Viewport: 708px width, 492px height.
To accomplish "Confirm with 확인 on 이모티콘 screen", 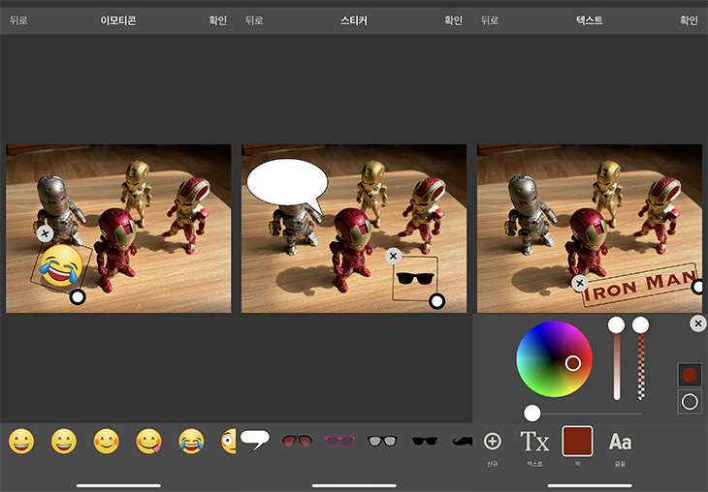I will pyautogui.click(x=217, y=20).
